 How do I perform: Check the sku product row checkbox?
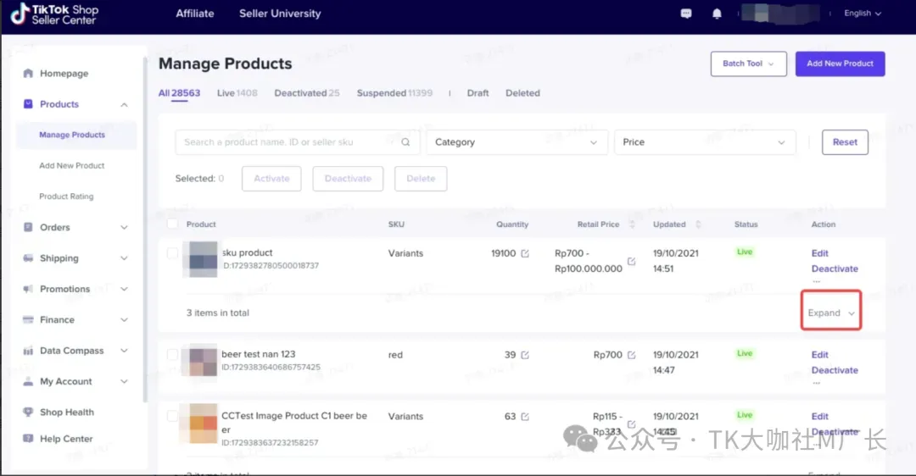(172, 253)
